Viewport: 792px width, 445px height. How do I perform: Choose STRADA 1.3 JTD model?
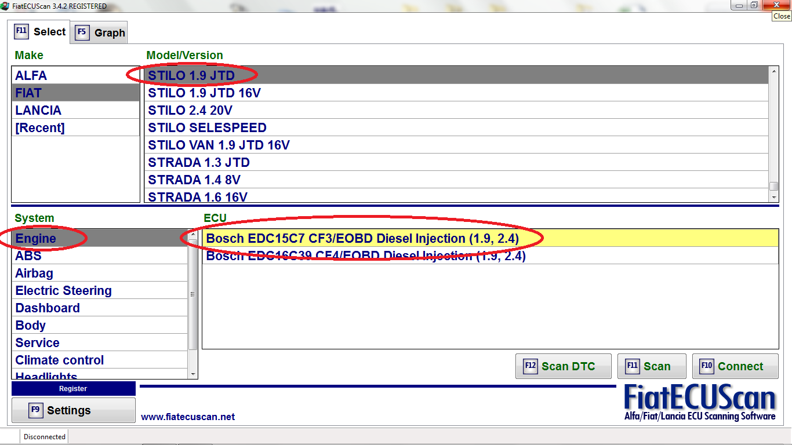click(x=457, y=162)
